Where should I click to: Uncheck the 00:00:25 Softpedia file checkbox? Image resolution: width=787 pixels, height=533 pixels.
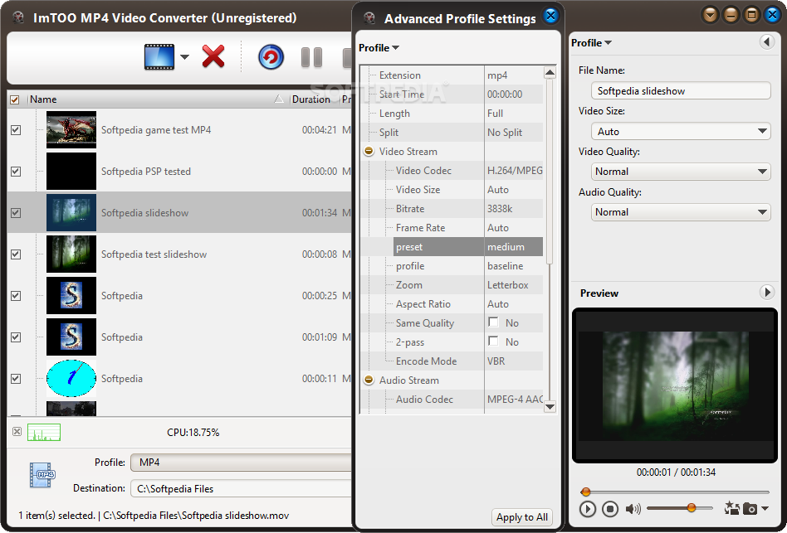[x=16, y=296]
